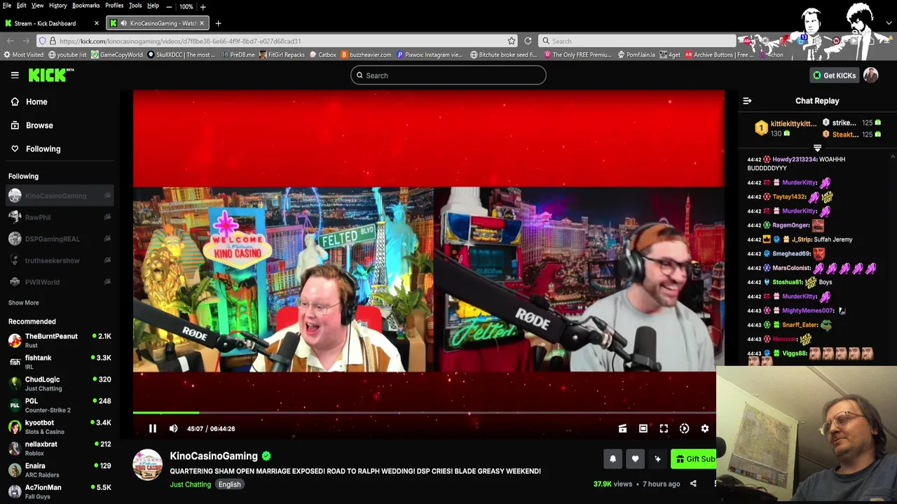Open kyootbot recommended channel

[60, 427]
